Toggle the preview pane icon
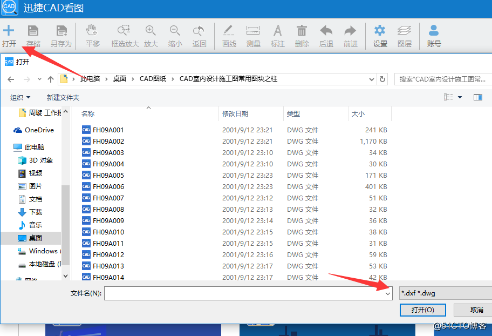492x336 pixels. point(478,97)
